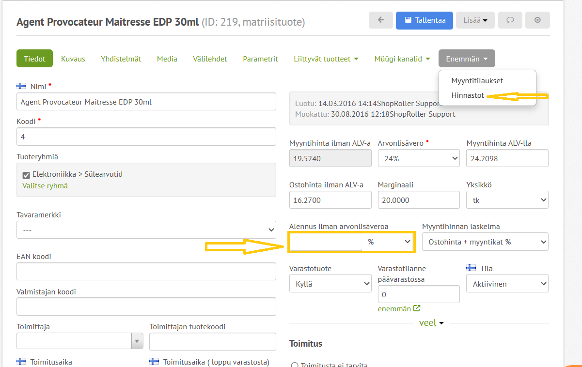This screenshot has height=367, width=582.
Task: Open the Varastotuote Kyllä dropdown
Action: (x=330, y=284)
